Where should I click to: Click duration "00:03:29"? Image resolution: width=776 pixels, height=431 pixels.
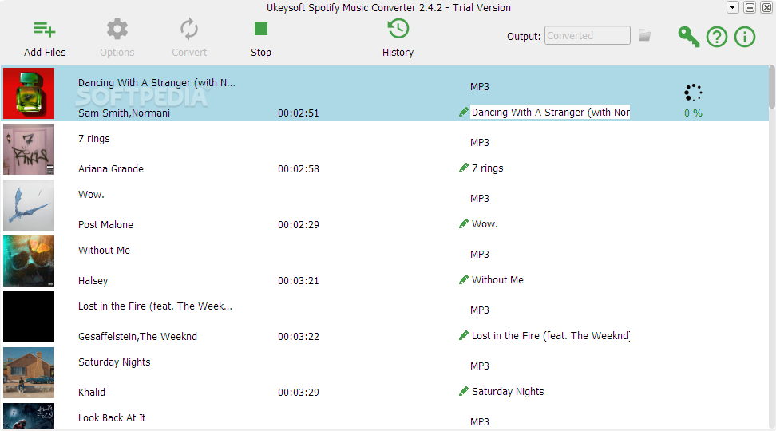click(299, 393)
